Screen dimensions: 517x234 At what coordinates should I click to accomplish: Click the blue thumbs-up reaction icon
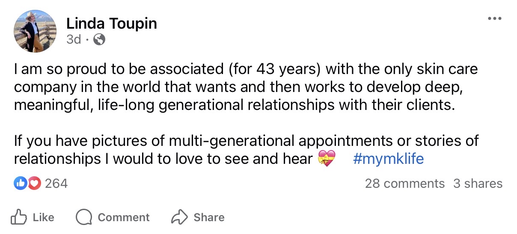coord(20,184)
